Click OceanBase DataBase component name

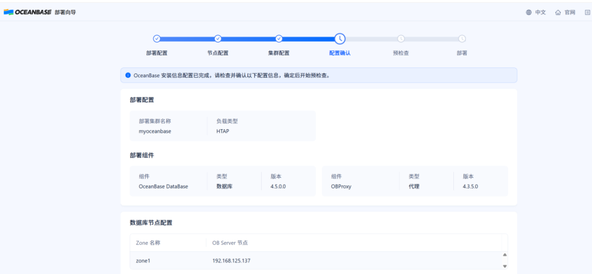click(163, 186)
